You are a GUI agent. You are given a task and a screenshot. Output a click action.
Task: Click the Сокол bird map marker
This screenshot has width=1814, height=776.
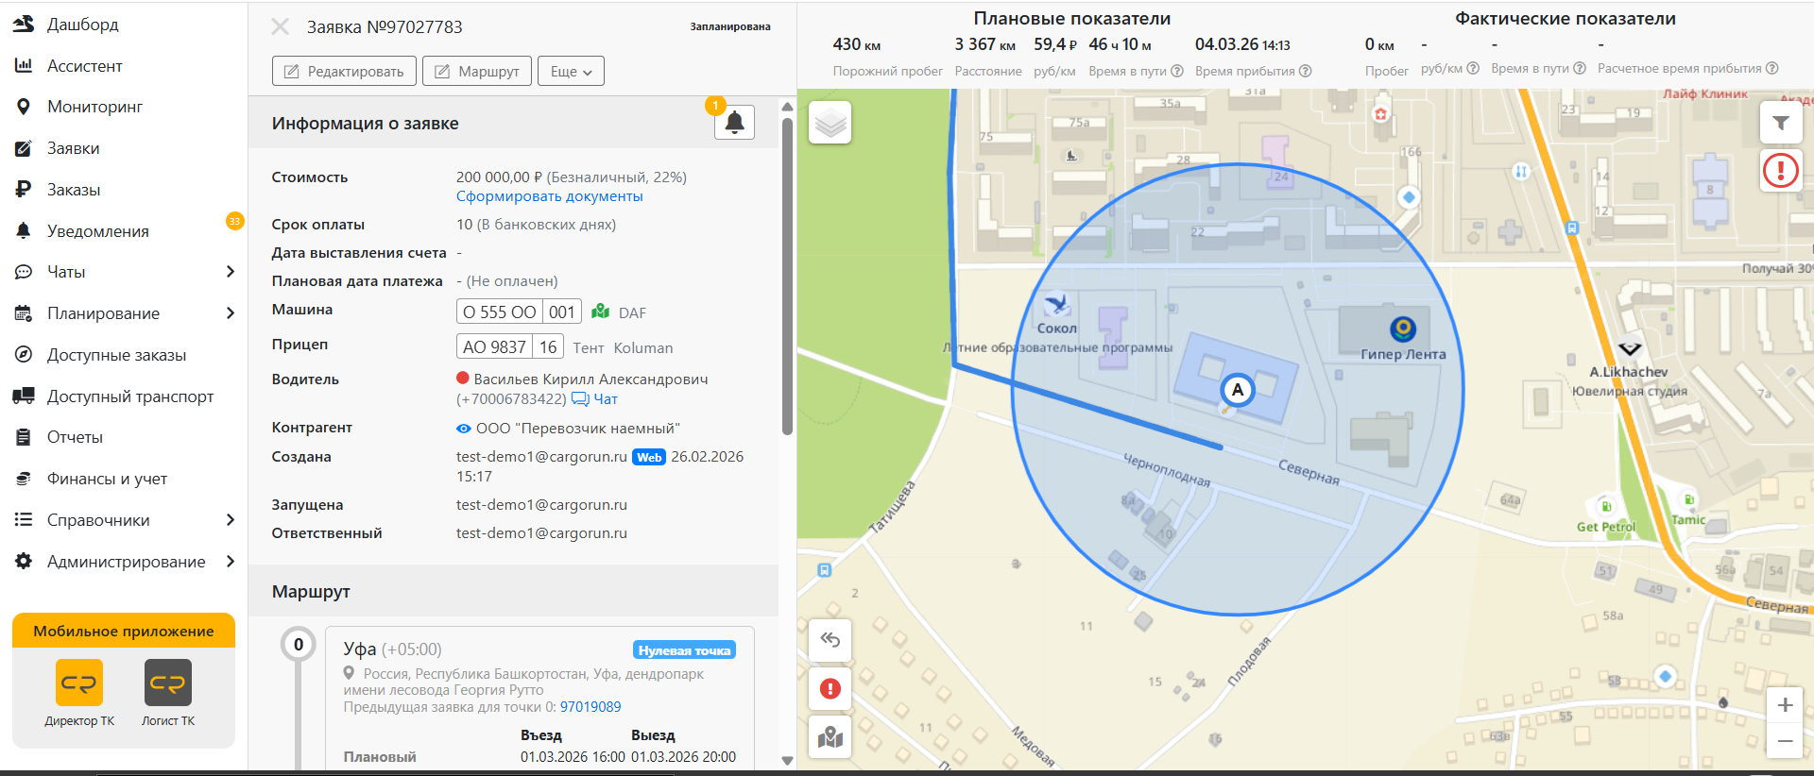(x=1056, y=305)
